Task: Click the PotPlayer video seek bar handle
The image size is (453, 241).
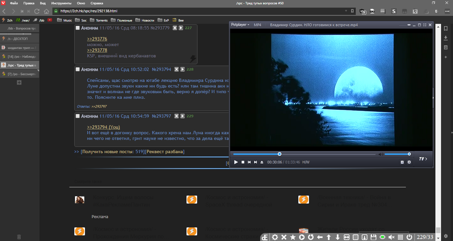Action: click(x=279, y=154)
